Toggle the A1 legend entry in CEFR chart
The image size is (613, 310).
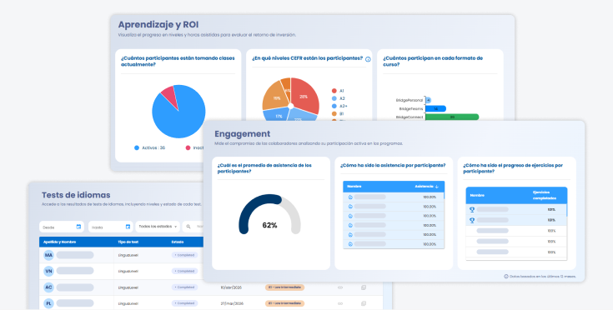point(338,91)
